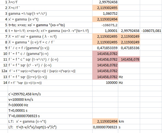This screenshot has height=133, width=162.
Task: Click the c`=299792,458 km/s cell
Action: [x=50, y=94]
